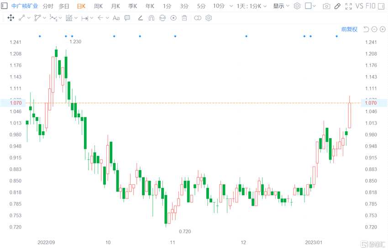Choose the square chart layout icon
This screenshot has width=388, height=250.
click(x=308, y=5)
